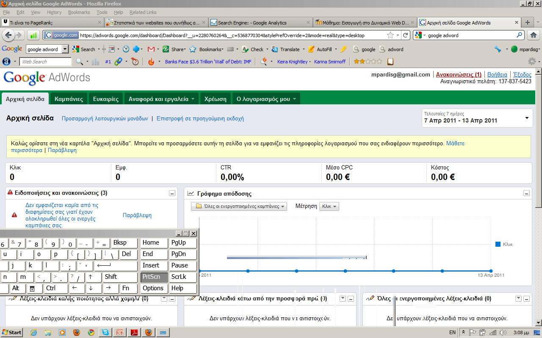This screenshot has height=338, width=542.
Task: Click the search magnifier in browser search box
Action: click(519, 35)
